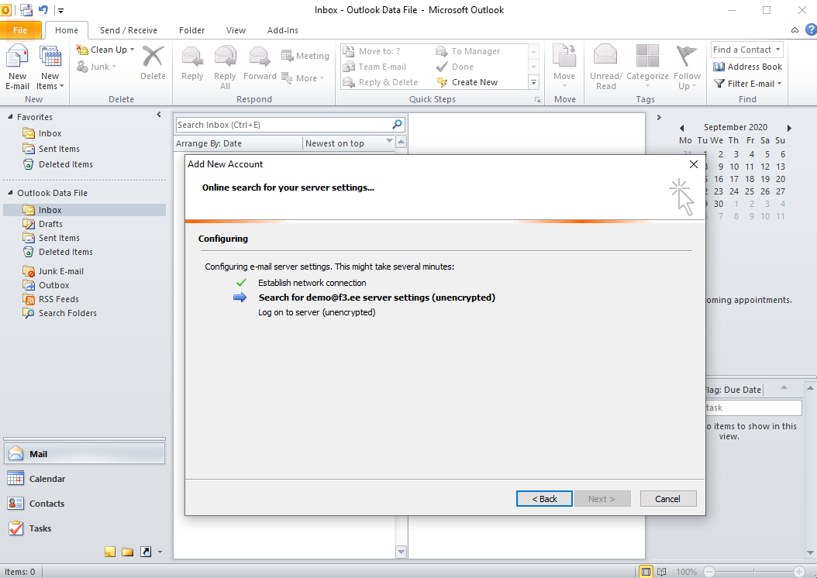Minimize the ribbon with the caret
Image resolution: width=817 pixels, height=578 pixels.
[795, 30]
